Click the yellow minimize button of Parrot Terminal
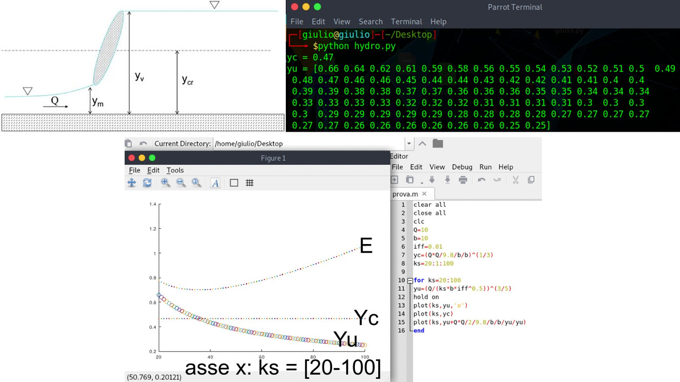Viewport: 680px width, 382px height. point(306,7)
